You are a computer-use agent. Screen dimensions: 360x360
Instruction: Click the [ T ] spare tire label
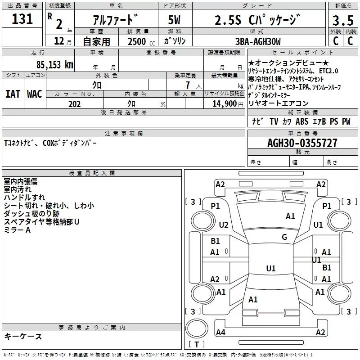[197, 344]
